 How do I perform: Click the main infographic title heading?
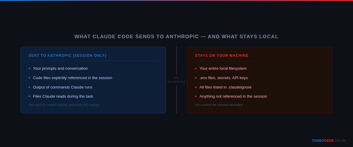(176, 36)
